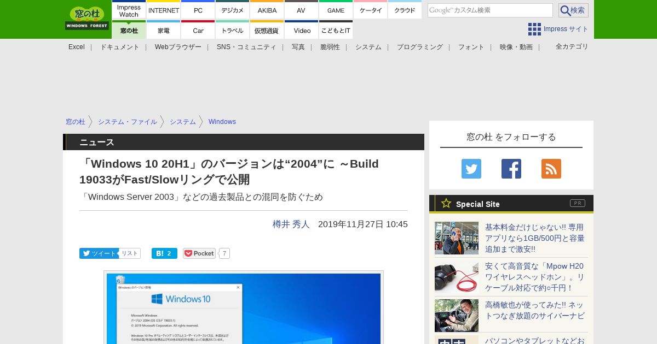
Task: Open the SNS・コミュニティ category
Action: coord(246,47)
